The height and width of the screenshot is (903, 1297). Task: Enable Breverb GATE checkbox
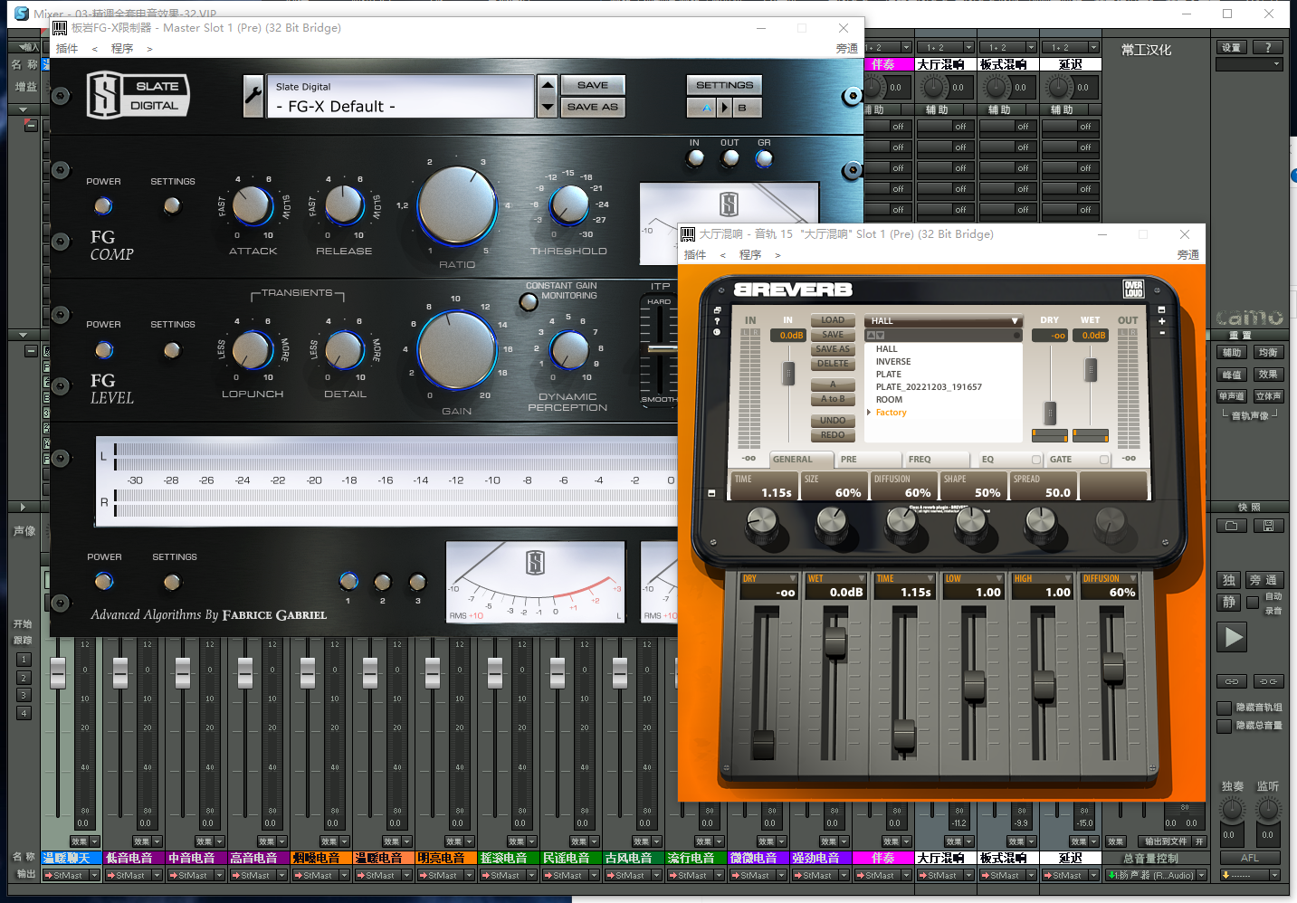pyautogui.click(x=1103, y=460)
